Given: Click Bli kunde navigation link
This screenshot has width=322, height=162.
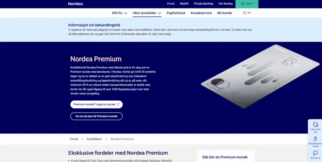Looking at the screenshot, I should [x=225, y=13].
